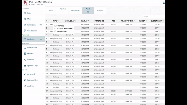Open the Leaderboard podium icon
Screen dimensions: 187x105
pos(25,48)
